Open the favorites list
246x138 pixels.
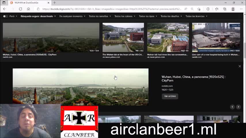point(217,9)
